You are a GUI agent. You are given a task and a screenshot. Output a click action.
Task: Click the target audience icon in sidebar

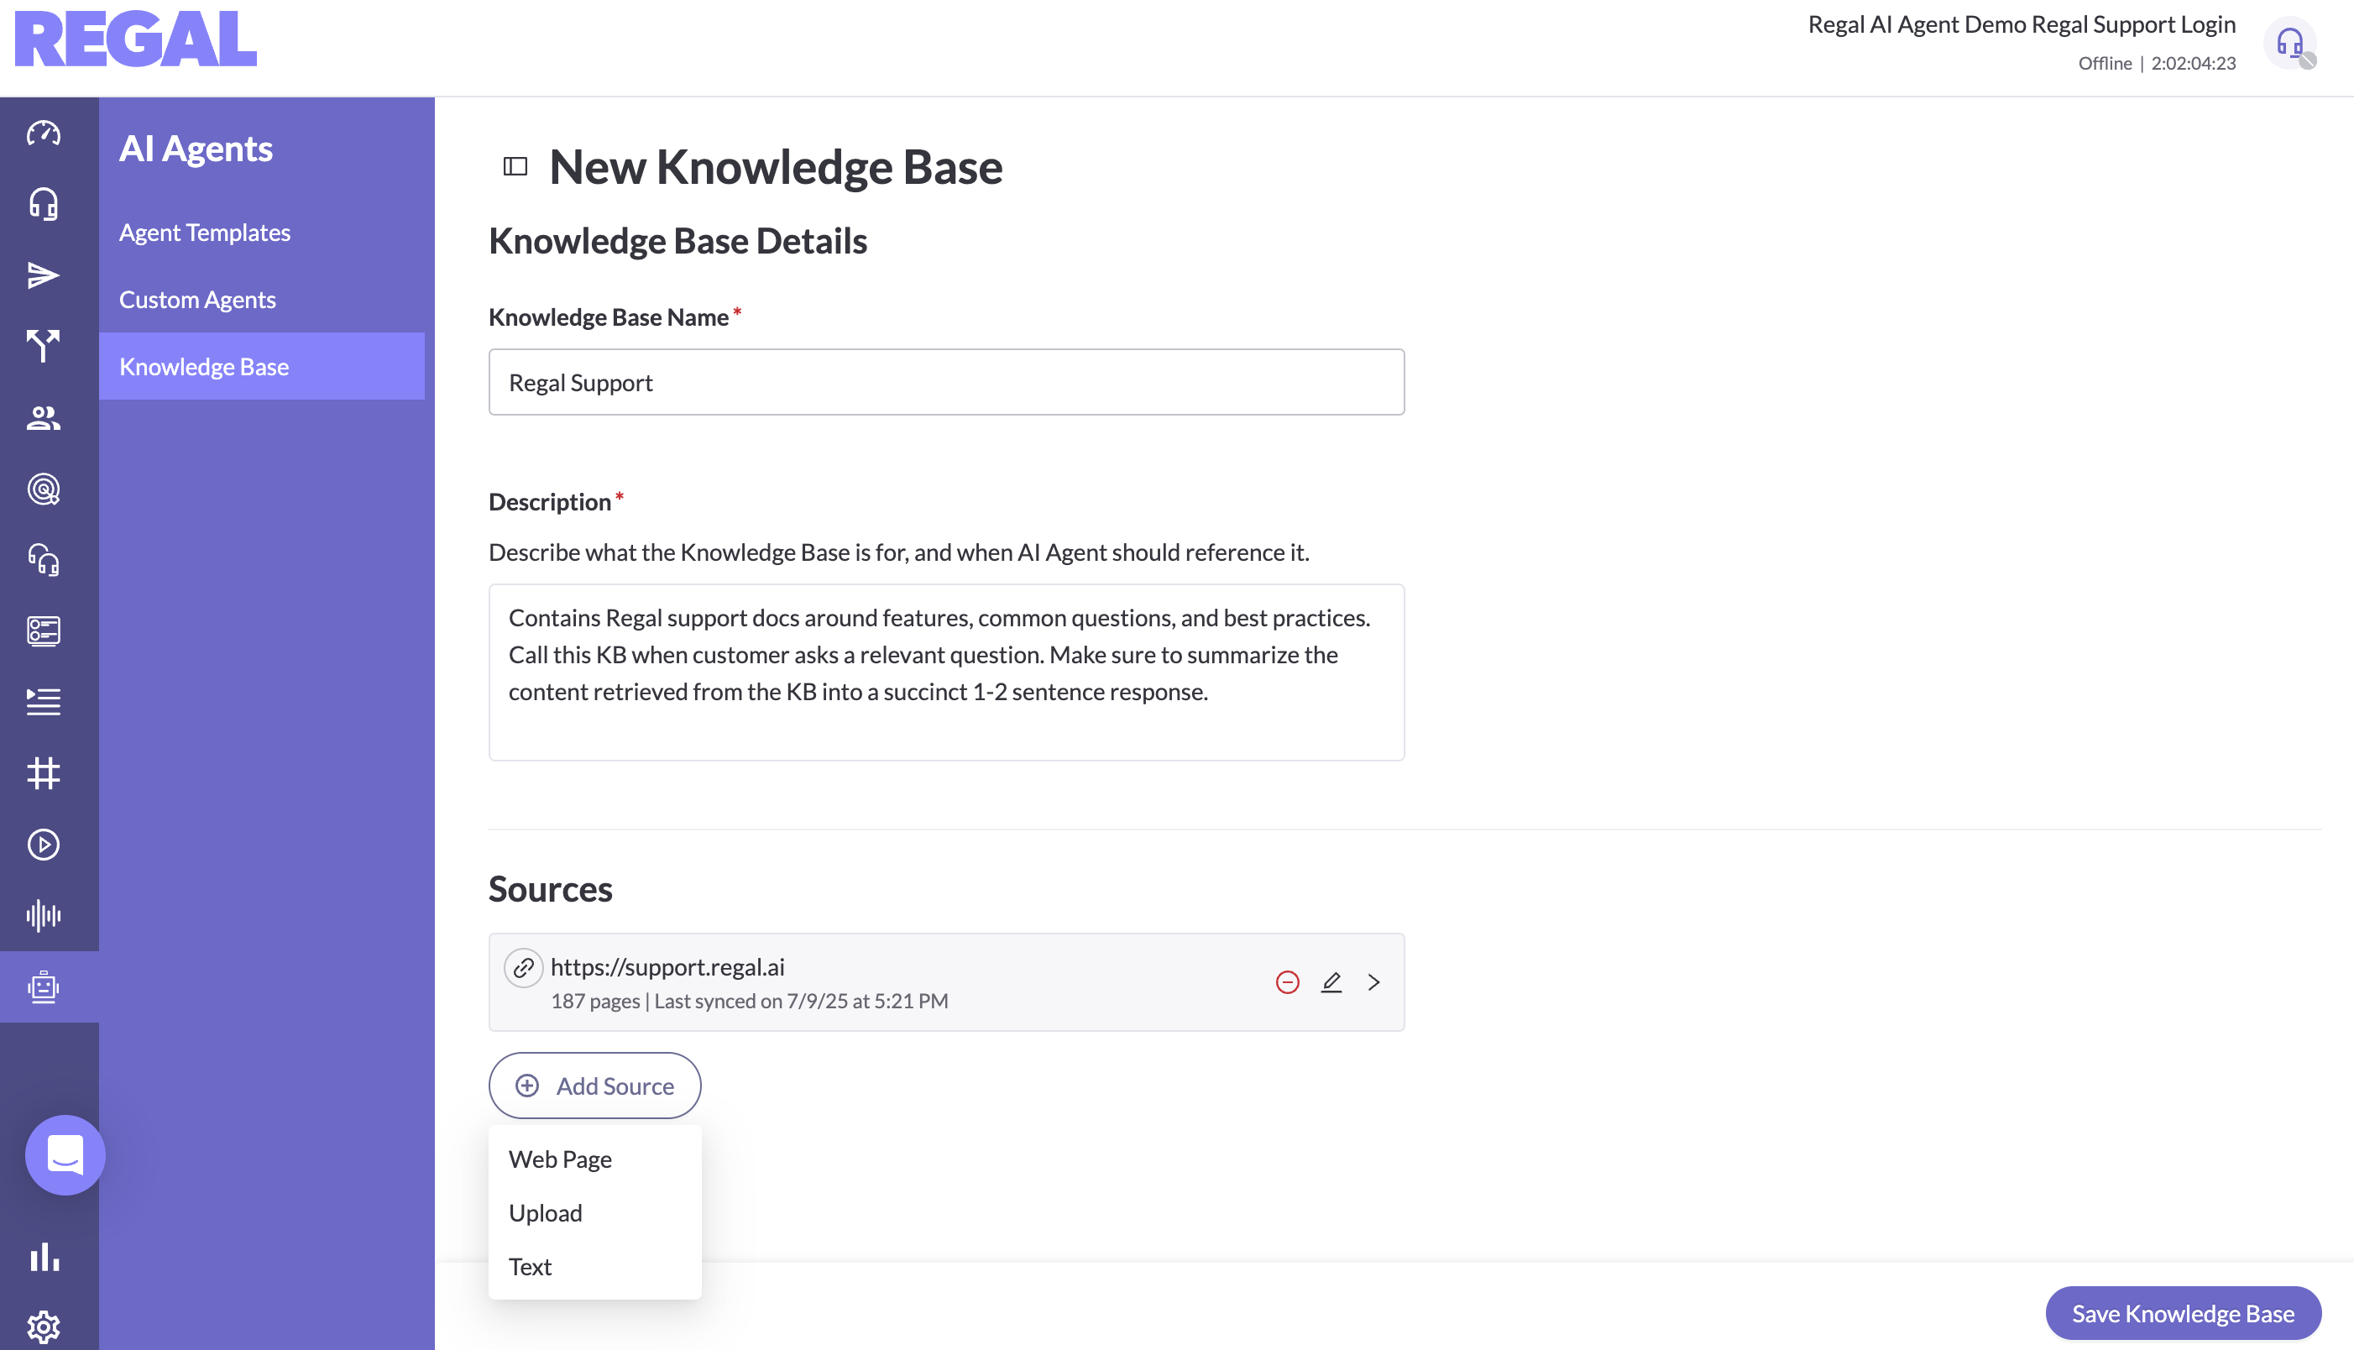pos(44,489)
